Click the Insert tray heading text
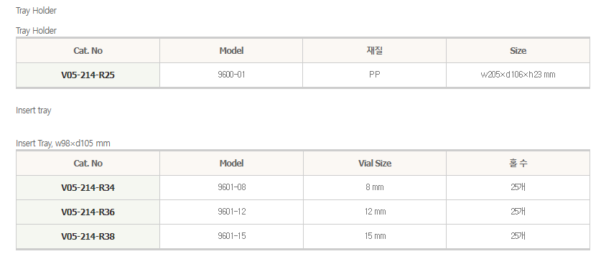This screenshot has width=601, height=259. pyautogui.click(x=33, y=110)
